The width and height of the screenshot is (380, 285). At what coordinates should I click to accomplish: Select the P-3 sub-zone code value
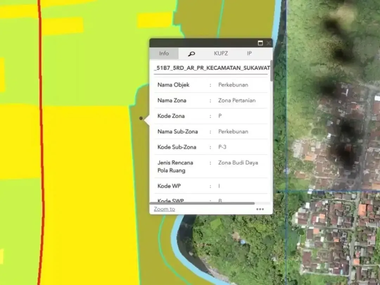click(x=222, y=147)
